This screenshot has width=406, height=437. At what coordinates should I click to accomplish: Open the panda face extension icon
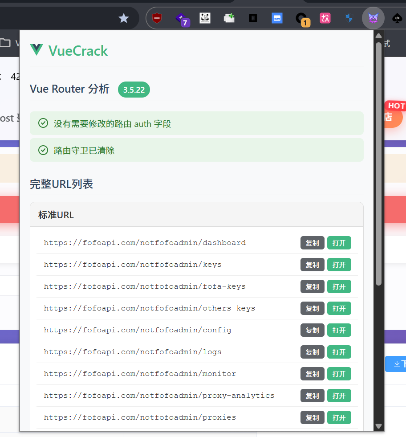(205, 18)
